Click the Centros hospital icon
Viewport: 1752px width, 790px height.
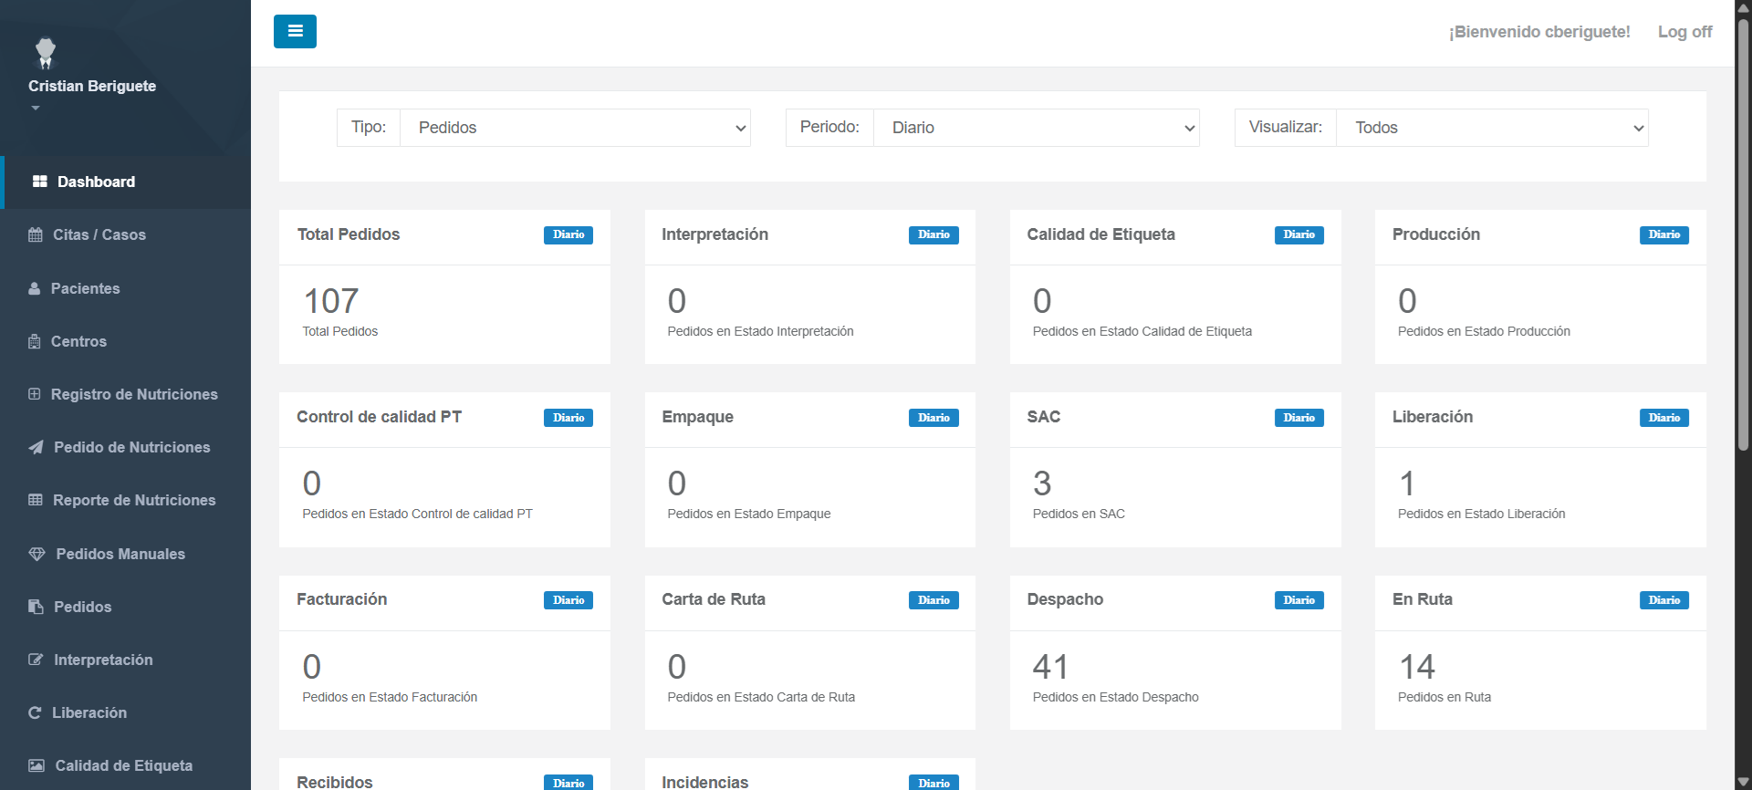coord(35,341)
